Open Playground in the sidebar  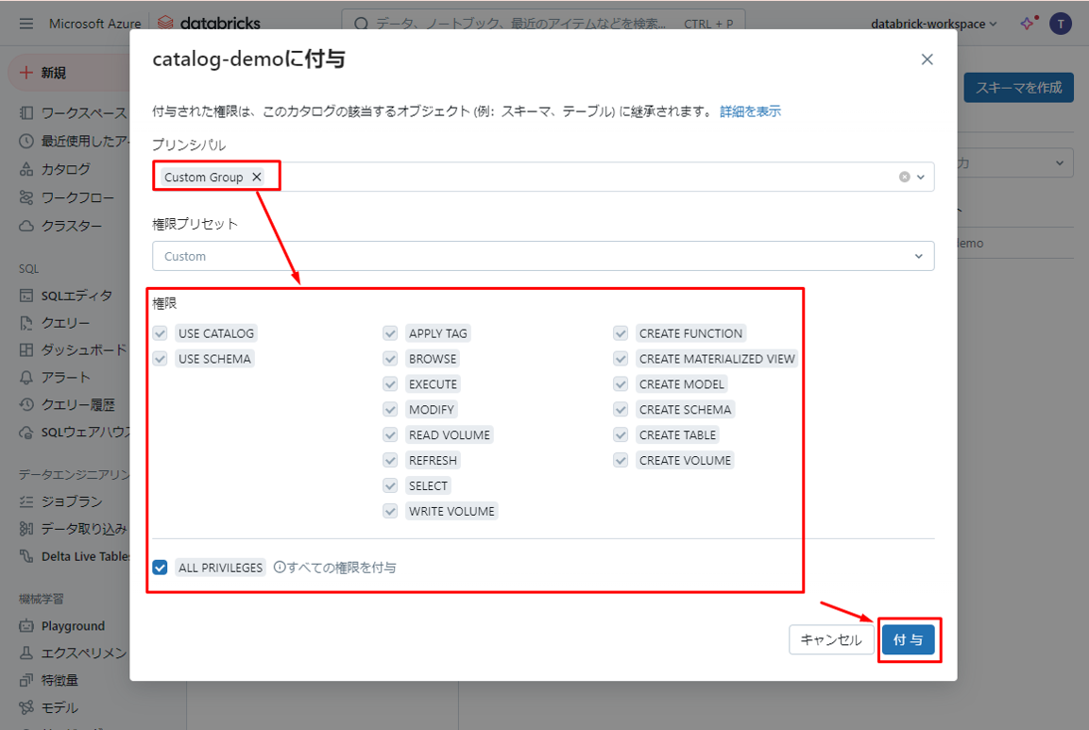click(x=72, y=626)
